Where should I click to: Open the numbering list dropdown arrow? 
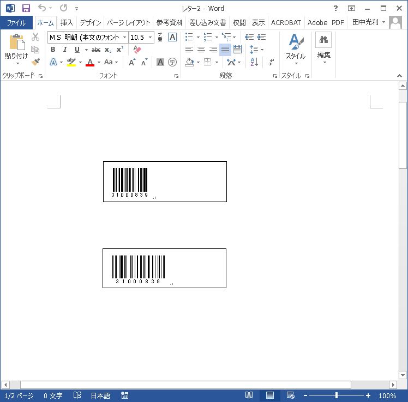[217, 37]
